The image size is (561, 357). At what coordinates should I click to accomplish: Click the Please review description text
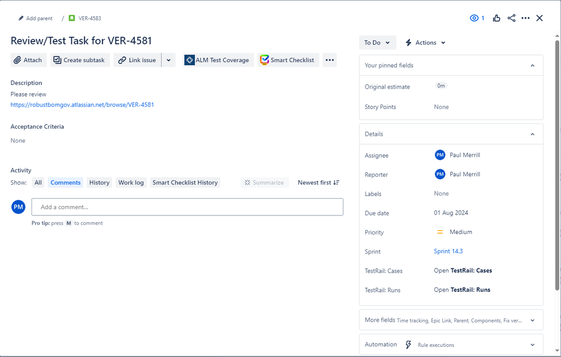(28, 94)
